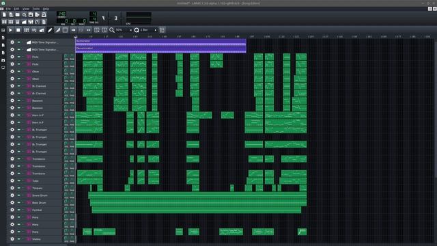Click the remove bar button
437x246 pixels.
pos(104,30)
